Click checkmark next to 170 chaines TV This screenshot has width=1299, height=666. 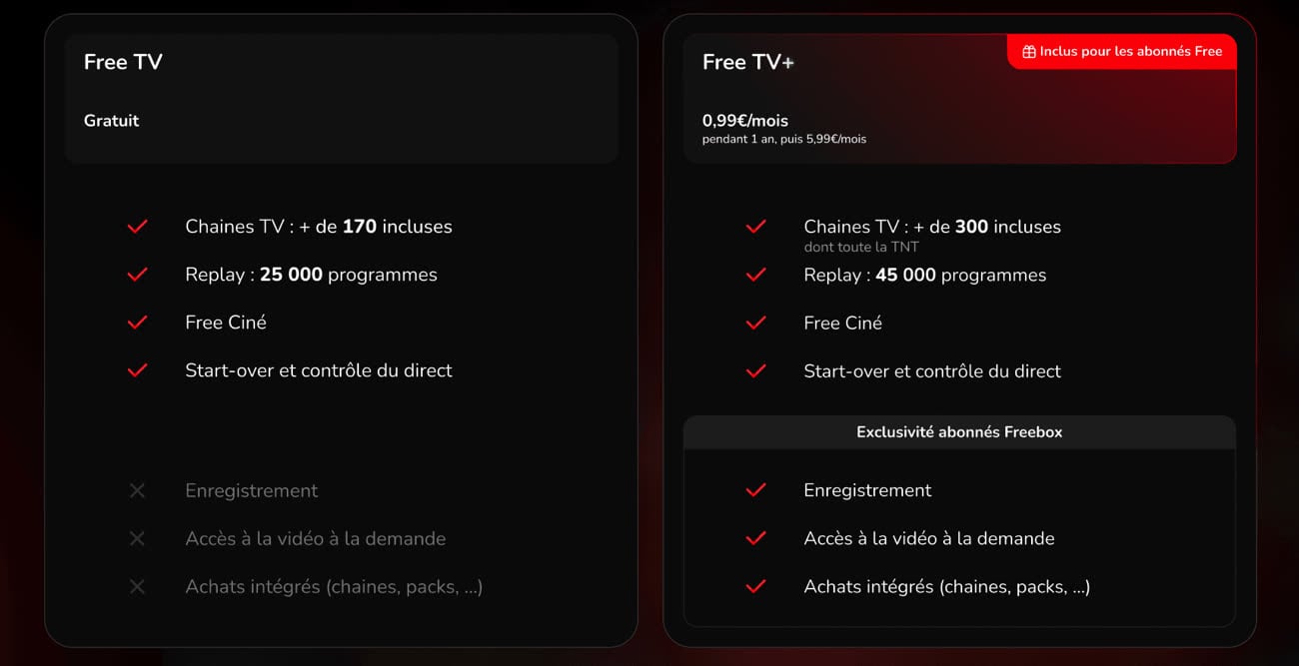pos(138,227)
